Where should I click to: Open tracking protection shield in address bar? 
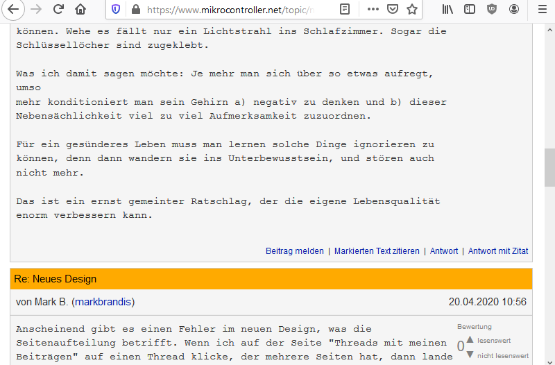(x=116, y=9)
